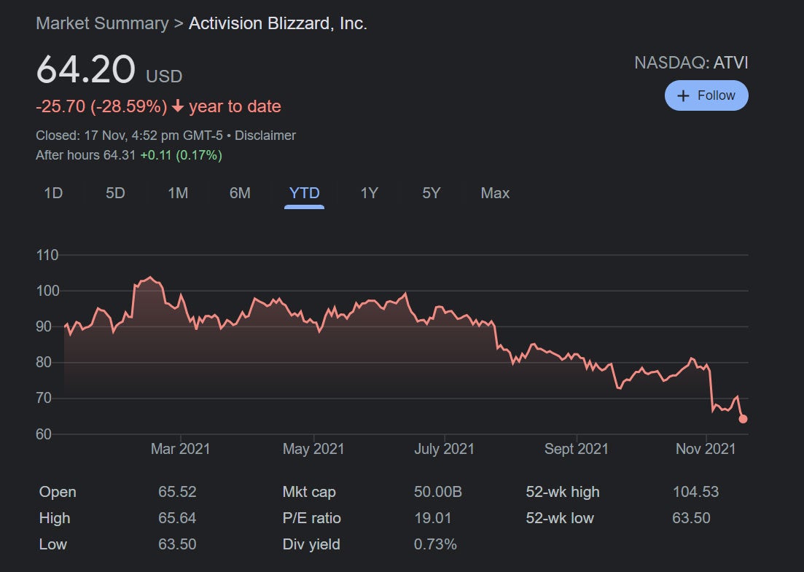Click the plus icon on the Follow button
Viewport: 804px width, 572px height.
click(682, 95)
